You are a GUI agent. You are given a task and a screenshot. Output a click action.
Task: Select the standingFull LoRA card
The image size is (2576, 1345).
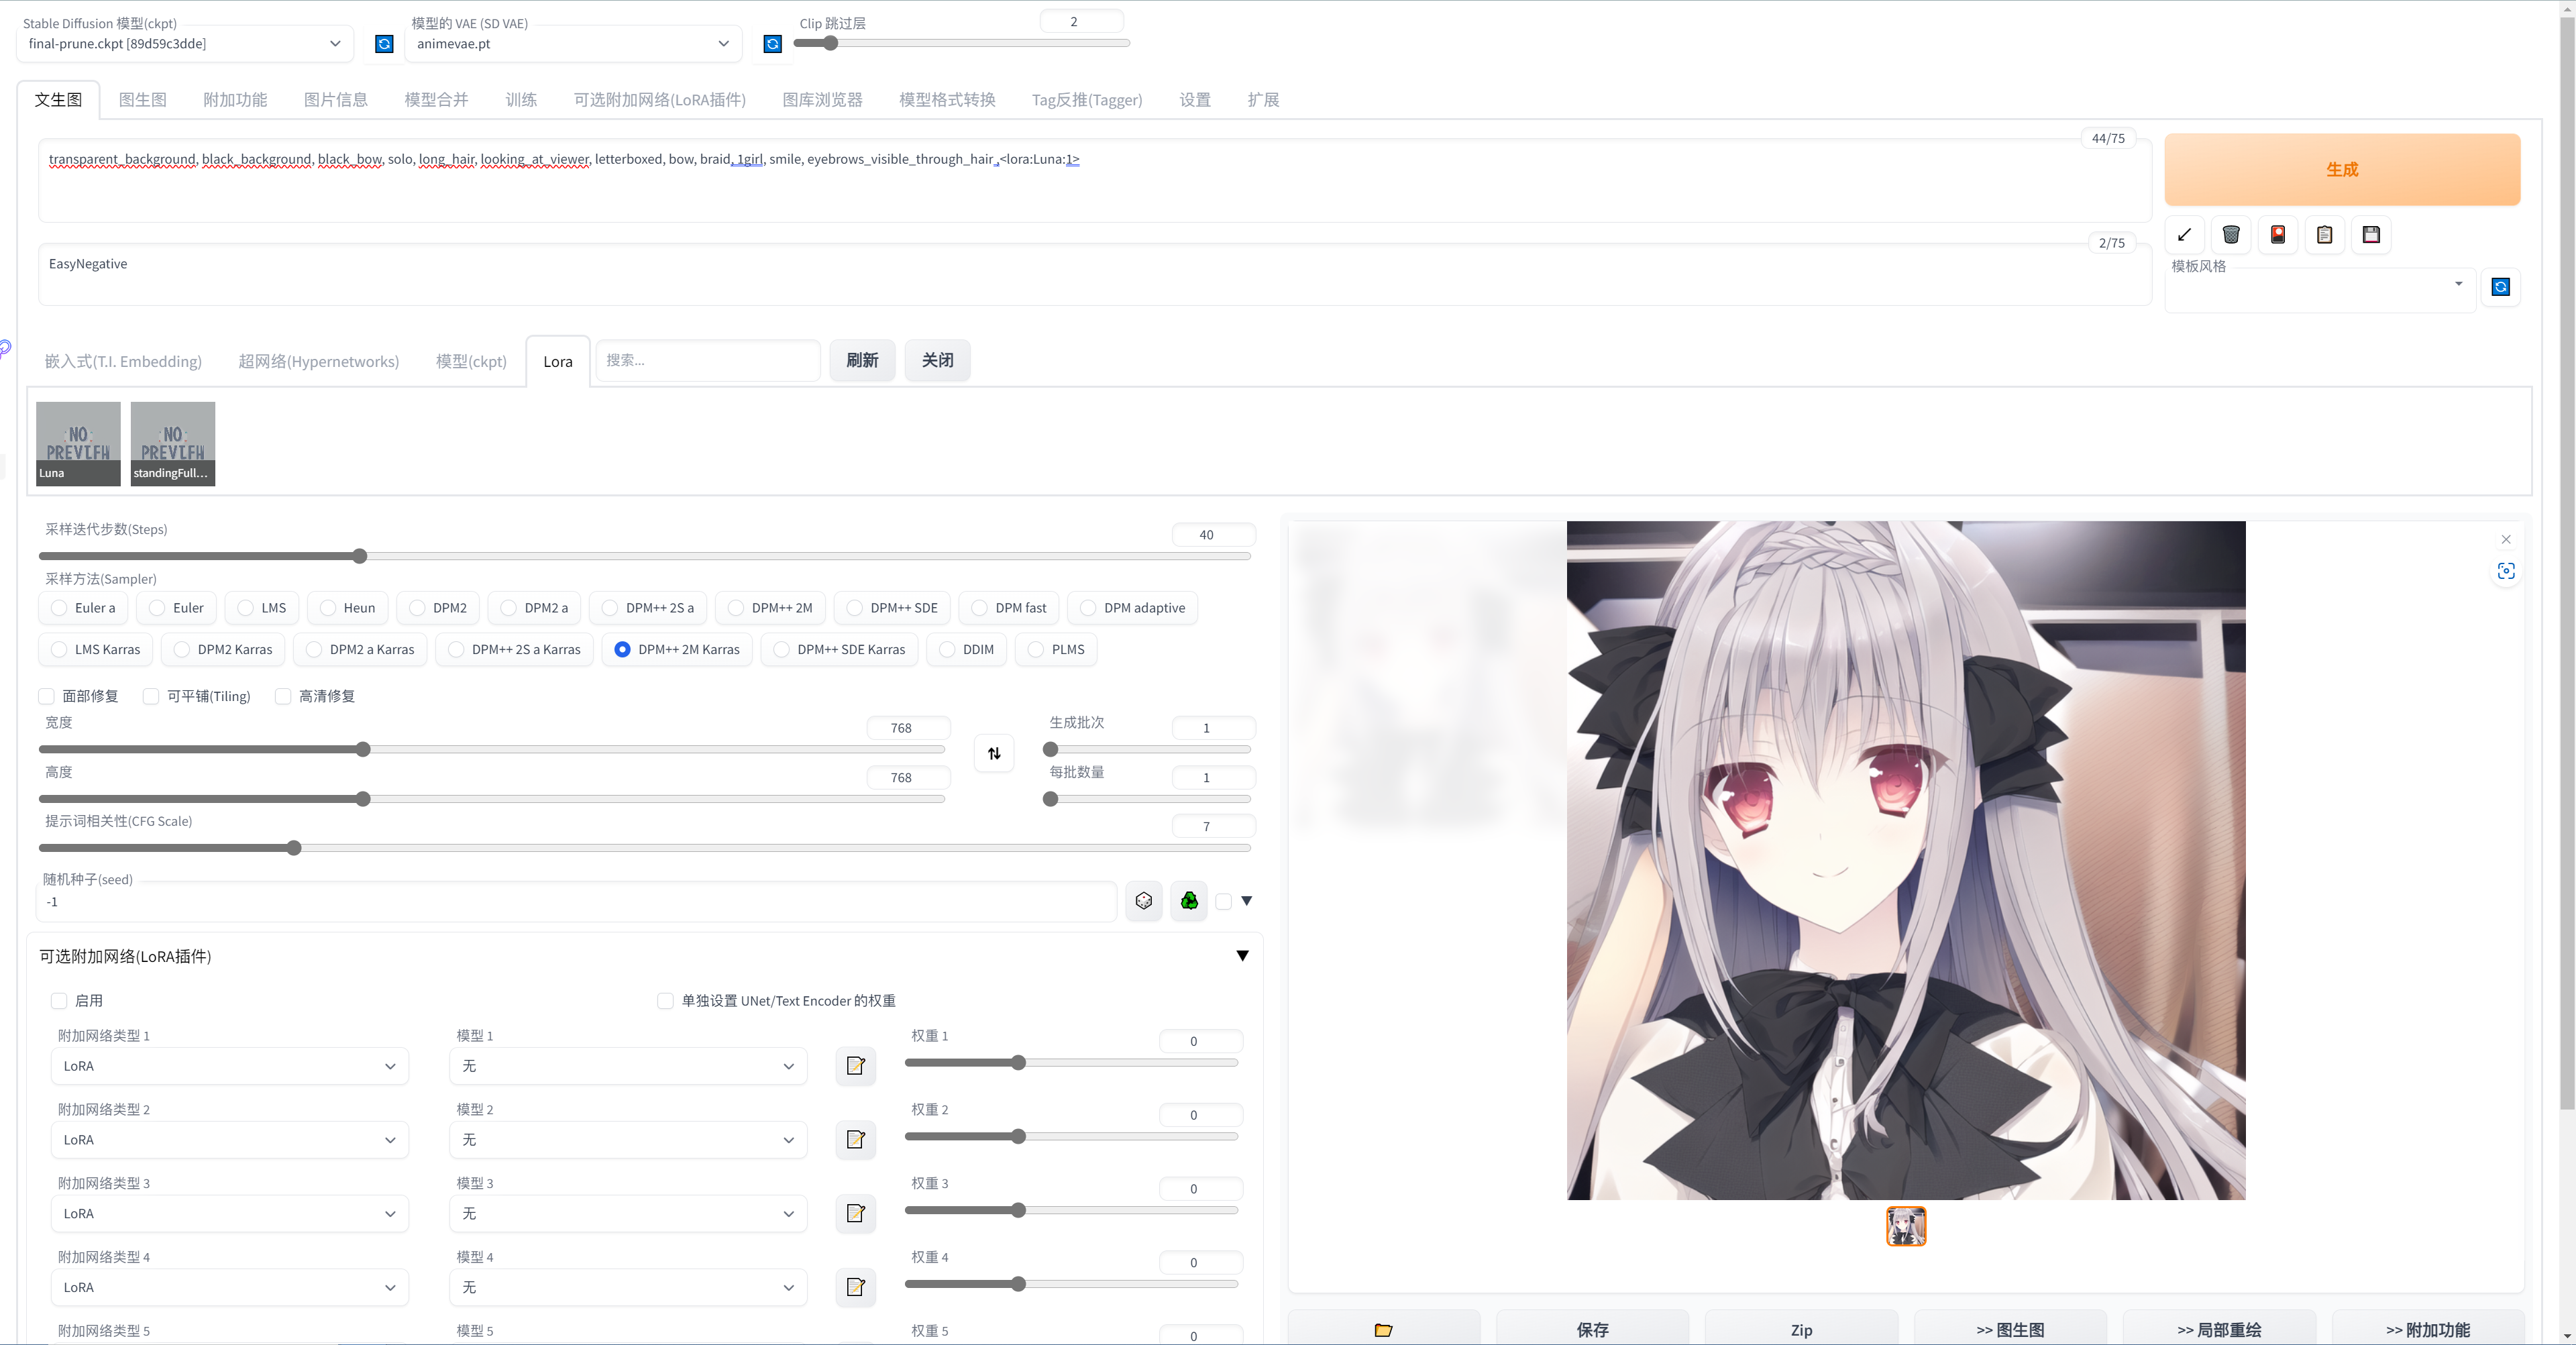(x=173, y=444)
